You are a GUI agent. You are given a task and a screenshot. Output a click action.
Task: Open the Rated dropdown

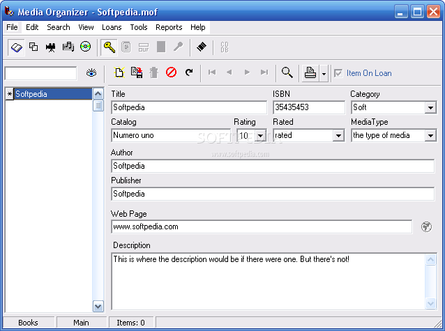[x=338, y=136]
